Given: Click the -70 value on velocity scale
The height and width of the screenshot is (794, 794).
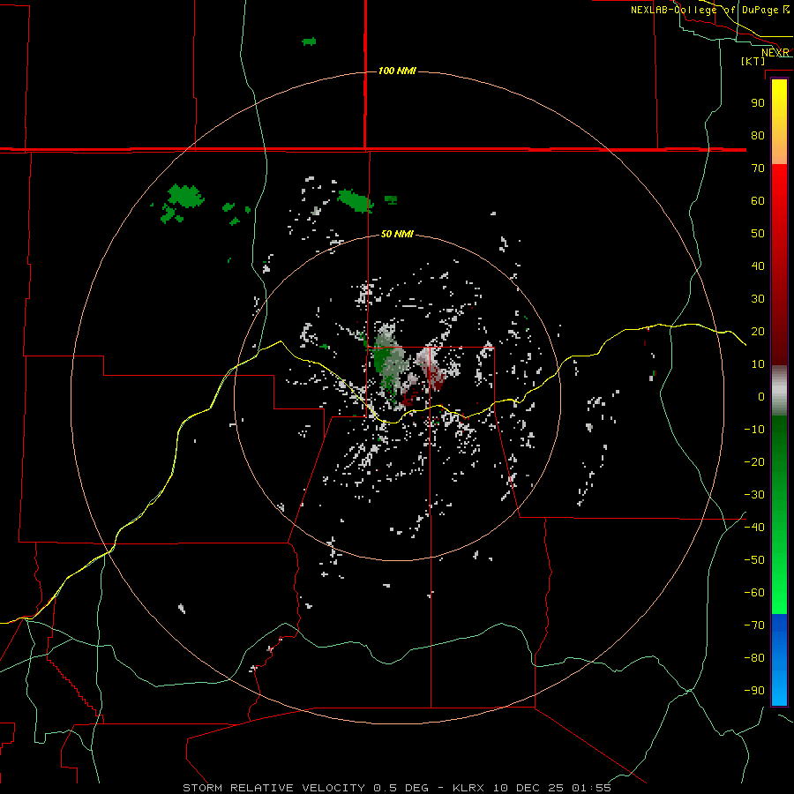Looking at the screenshot, I should (x=754, y=625).
